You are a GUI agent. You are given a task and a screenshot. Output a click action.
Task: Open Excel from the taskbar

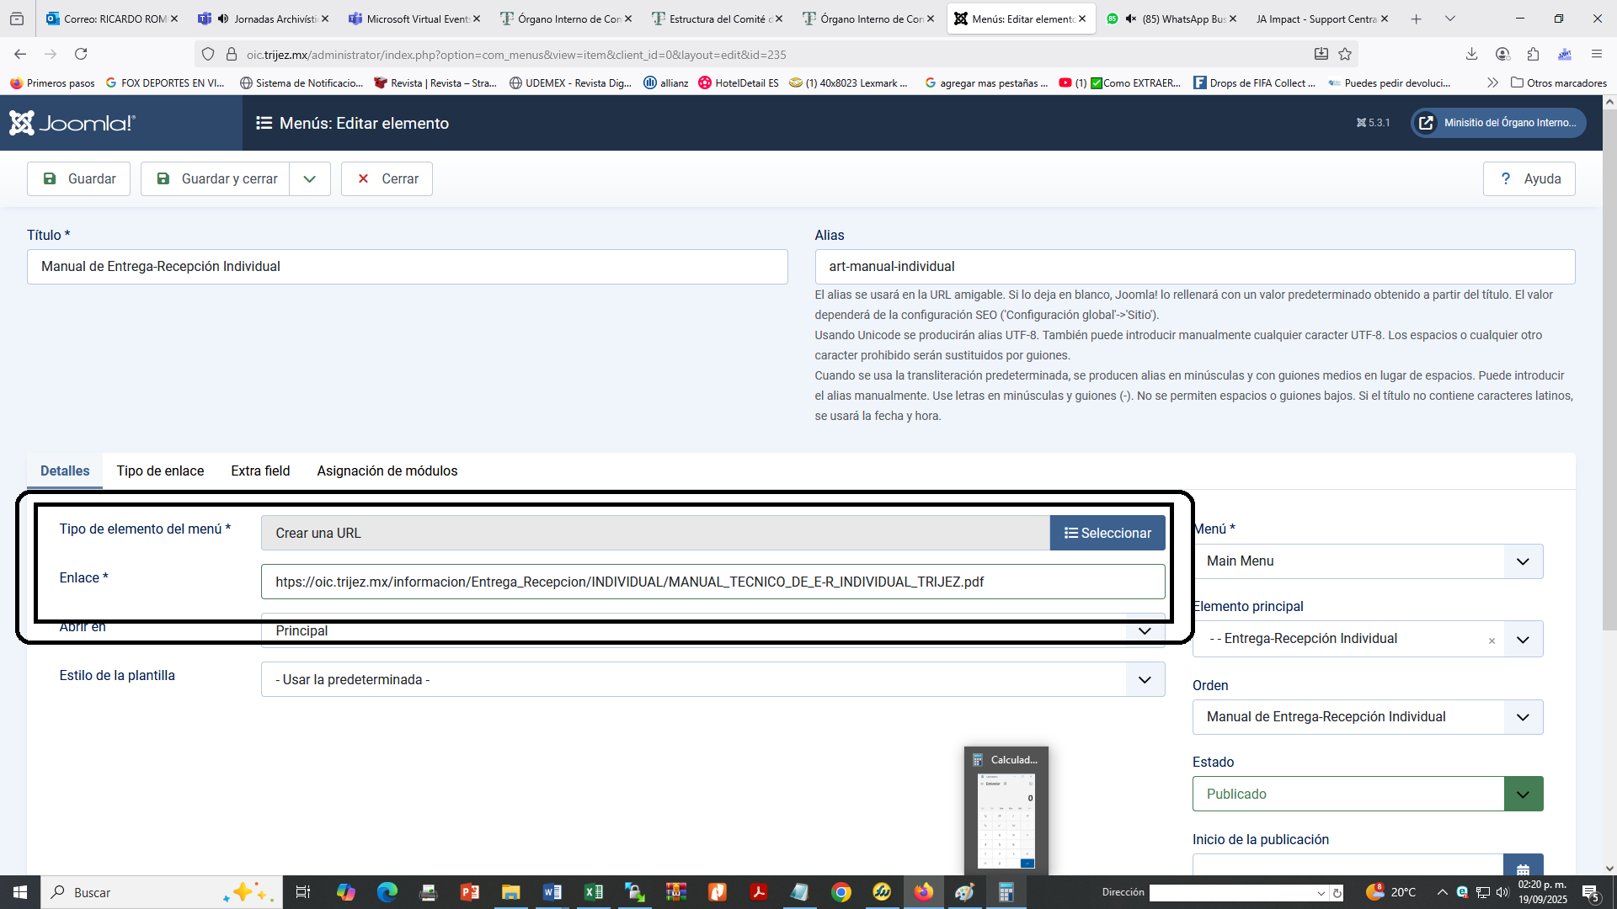point(593,892)
